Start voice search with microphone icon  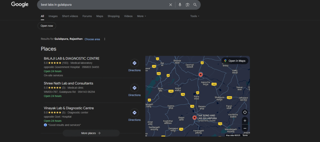click(180, 5)
